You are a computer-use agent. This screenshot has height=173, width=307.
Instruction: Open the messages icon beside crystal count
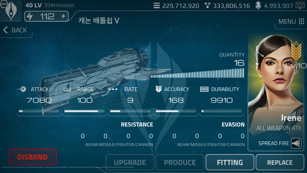point(300,6)
